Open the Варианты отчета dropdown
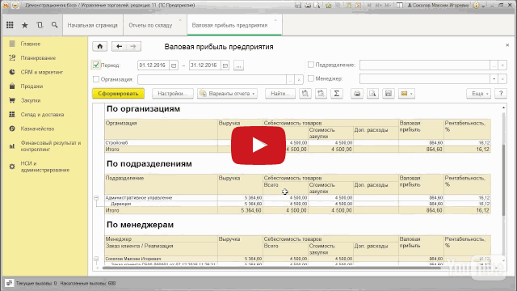The height and width of the screenshot is (291, 517). (228, 94)
